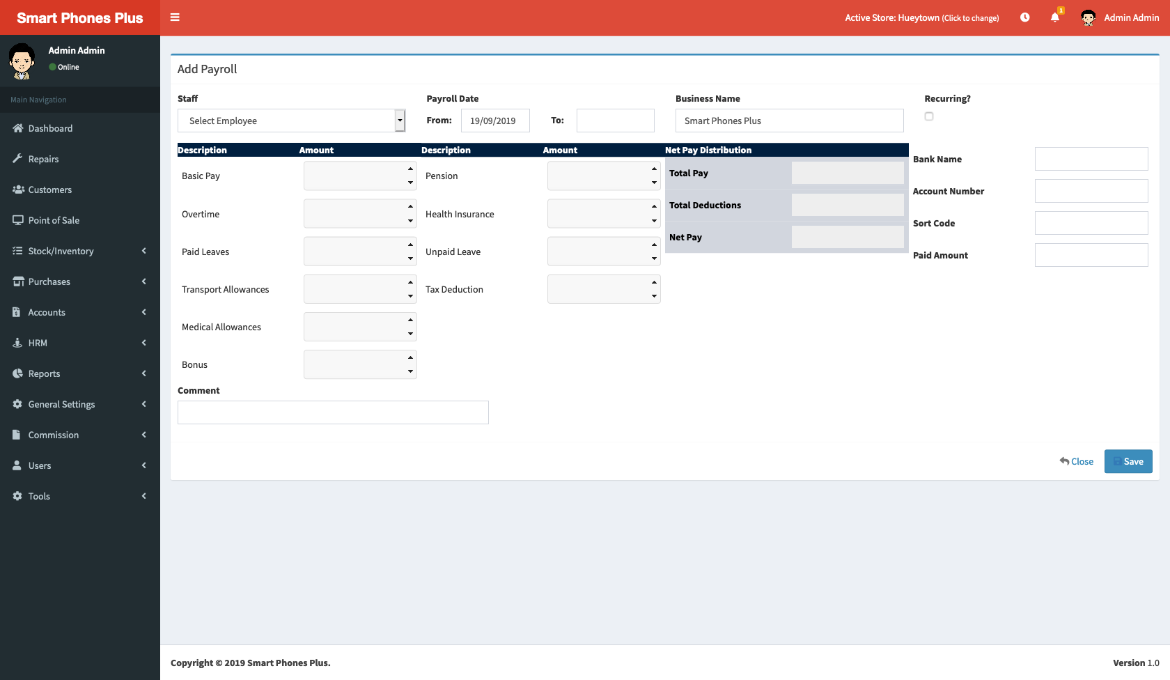
Task: Increase the Pension amount stepper
Action: pyautogui.click(x=655, y=169)
